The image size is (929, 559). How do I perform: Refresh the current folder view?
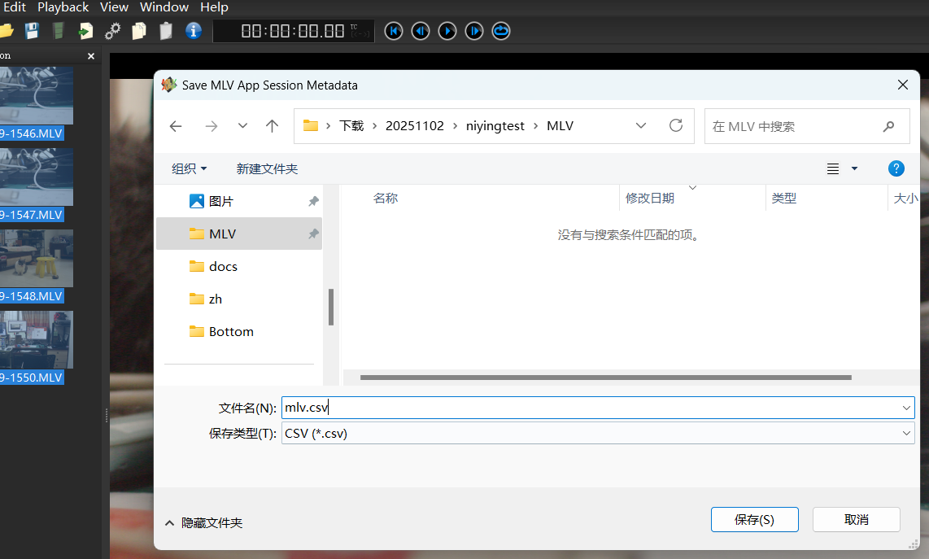[675, 125]
